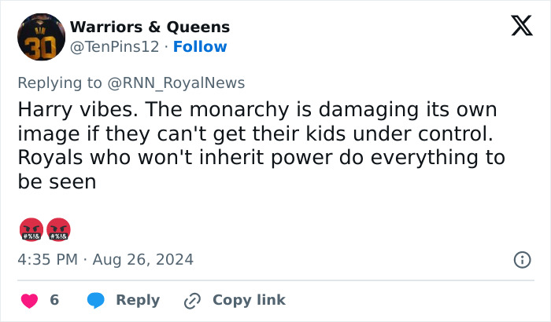Click the red heart like icon
This screenshot has height=322, width=551.
pyautogui.click(x=29, y=300)
